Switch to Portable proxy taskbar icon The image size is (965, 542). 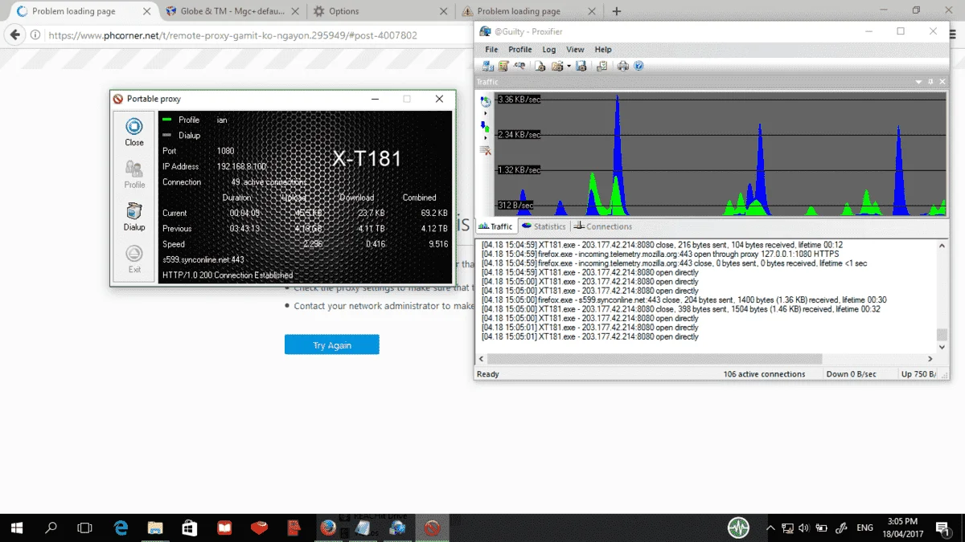point(432,528)
